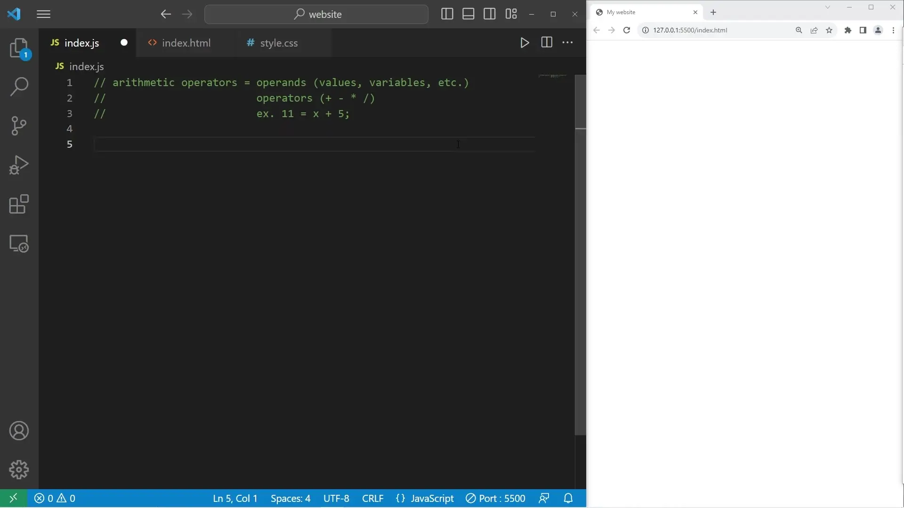904x508 pixels.
Task: Open the browser three-dot menu
Action: click(893, 30)
